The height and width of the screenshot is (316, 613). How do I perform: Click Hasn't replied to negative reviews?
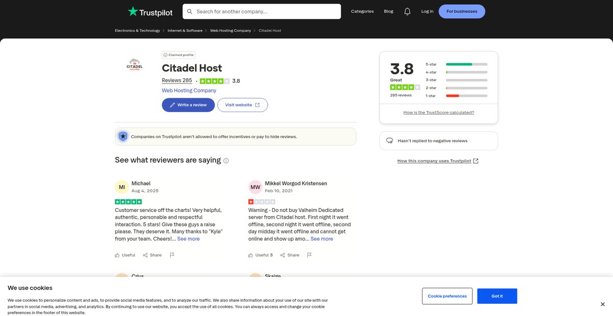[x=439, y=141]
